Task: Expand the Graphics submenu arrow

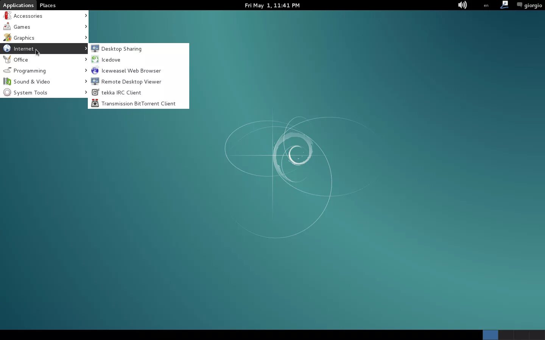Action: 86,37
